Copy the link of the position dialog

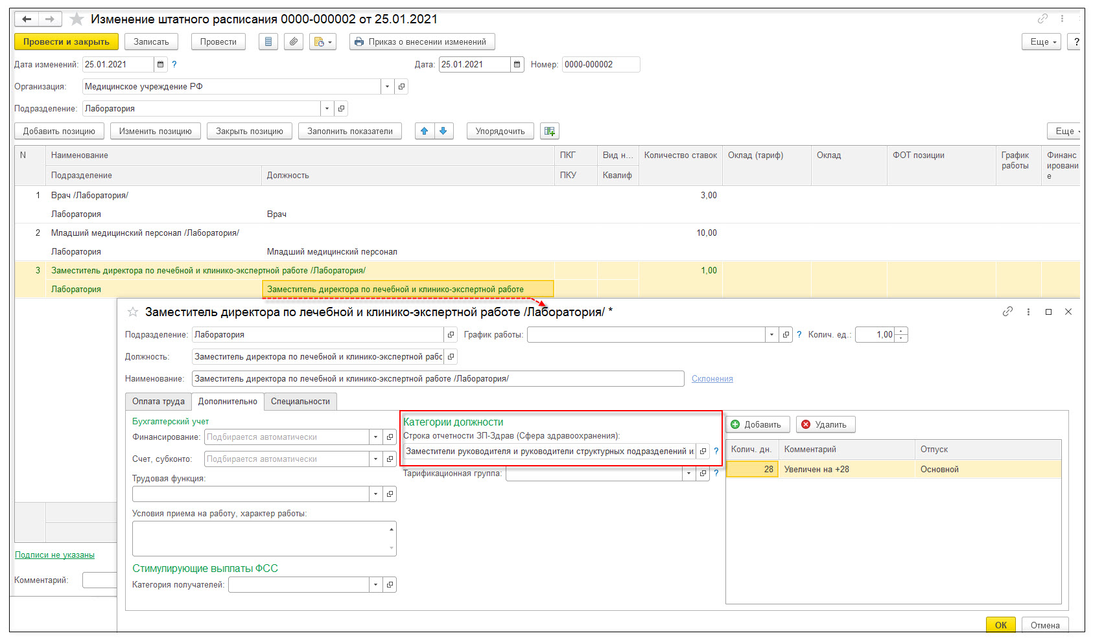(x=1007, y=312)
